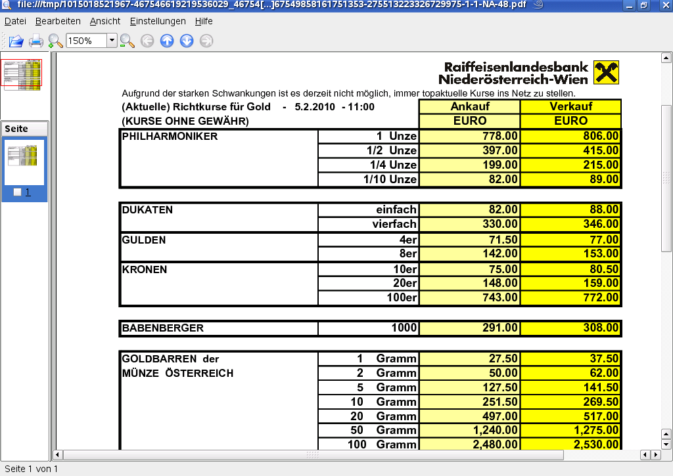Open the Bearbeiten menu

[x=58, y=21]
